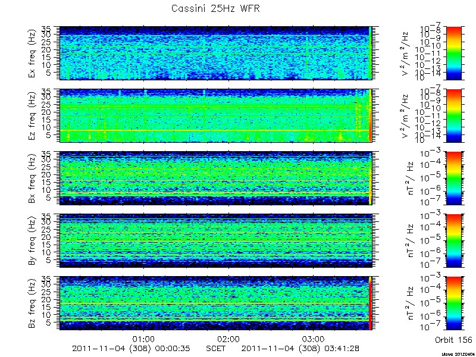This screenshot has height=357, width=476.
Task: Click the "SCET" label
Action: click(215, 348)
